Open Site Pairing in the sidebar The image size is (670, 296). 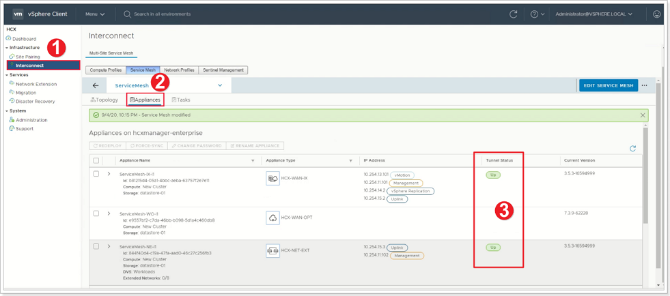[x=27, y=57]
